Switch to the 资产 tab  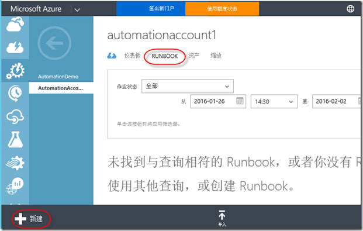point(193,56)
